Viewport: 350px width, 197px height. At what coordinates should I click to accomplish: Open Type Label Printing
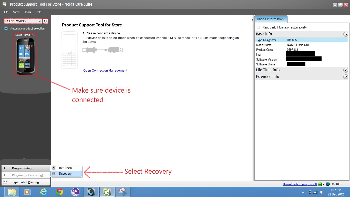click(x=26, y=182)
